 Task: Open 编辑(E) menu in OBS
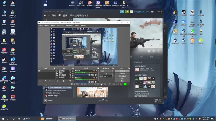point(46,26)
